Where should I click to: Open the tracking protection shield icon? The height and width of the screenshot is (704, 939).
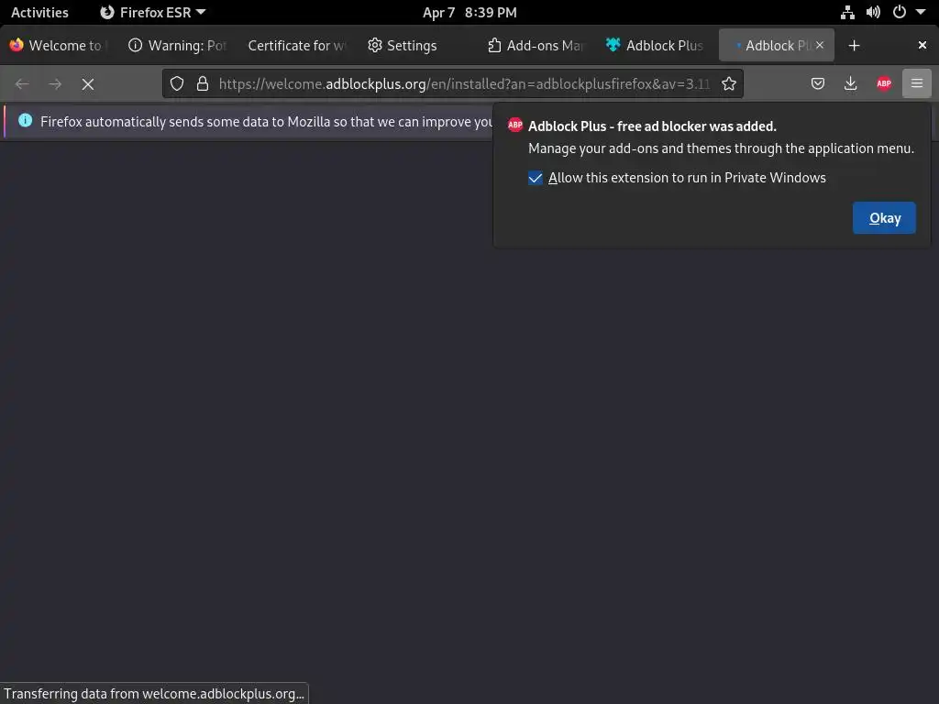click(177, 83)
